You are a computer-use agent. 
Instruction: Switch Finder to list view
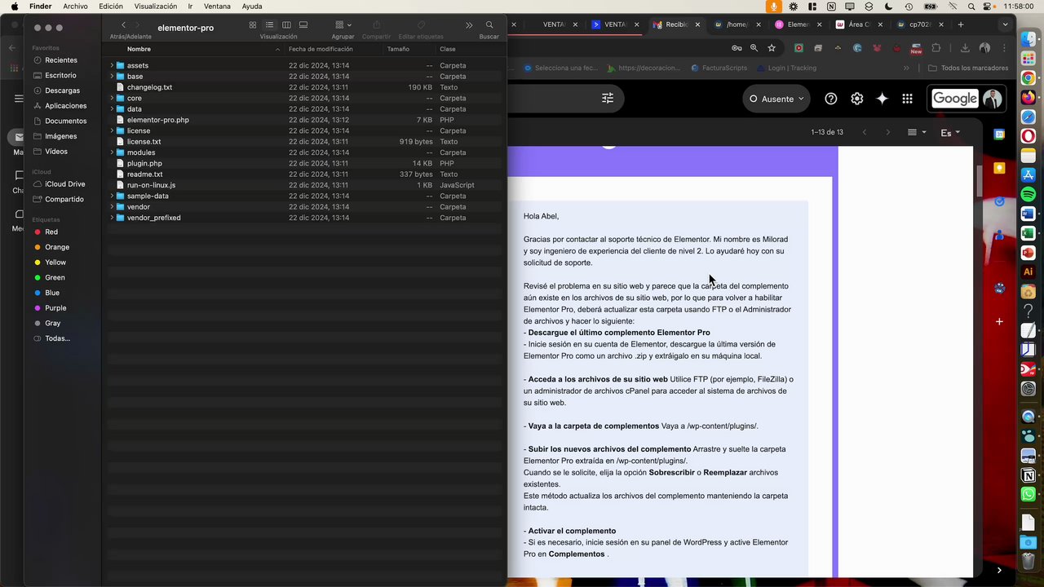coord(269,25)
